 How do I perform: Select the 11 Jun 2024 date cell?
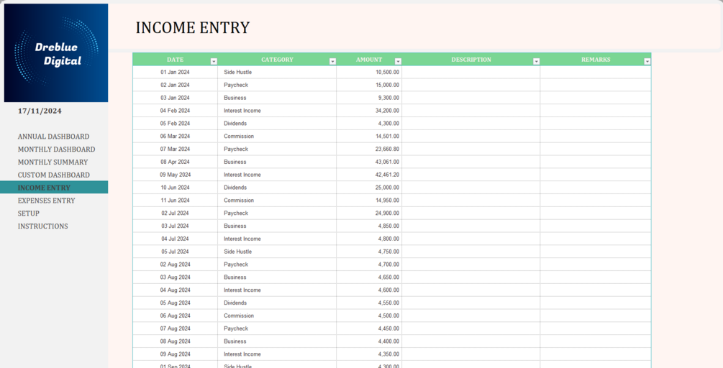point(176,201)
